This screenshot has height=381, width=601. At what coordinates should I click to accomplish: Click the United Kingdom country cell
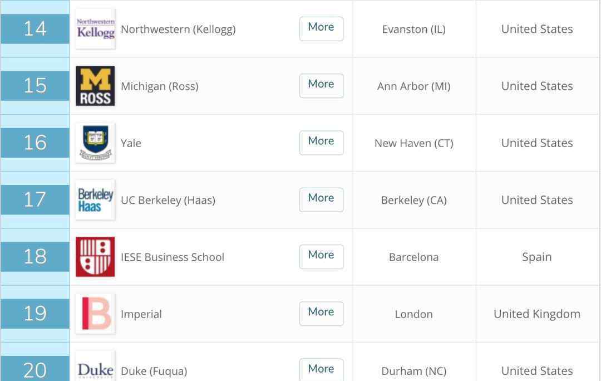click(x=537, y=314)
